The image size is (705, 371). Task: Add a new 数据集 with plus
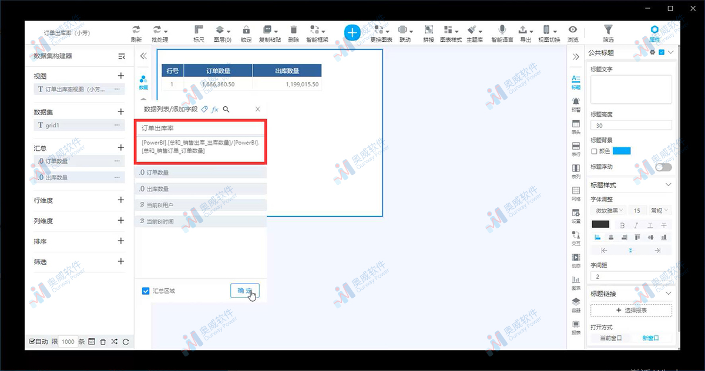(x=121, y=112)
